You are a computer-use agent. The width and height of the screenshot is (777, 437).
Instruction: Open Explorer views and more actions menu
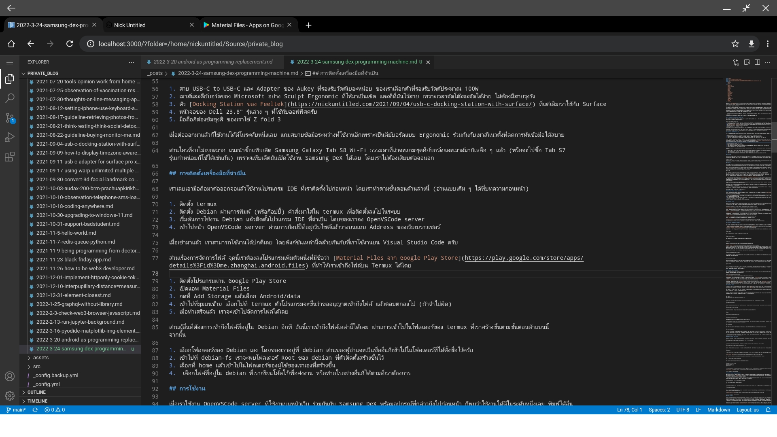coord(132,62)
